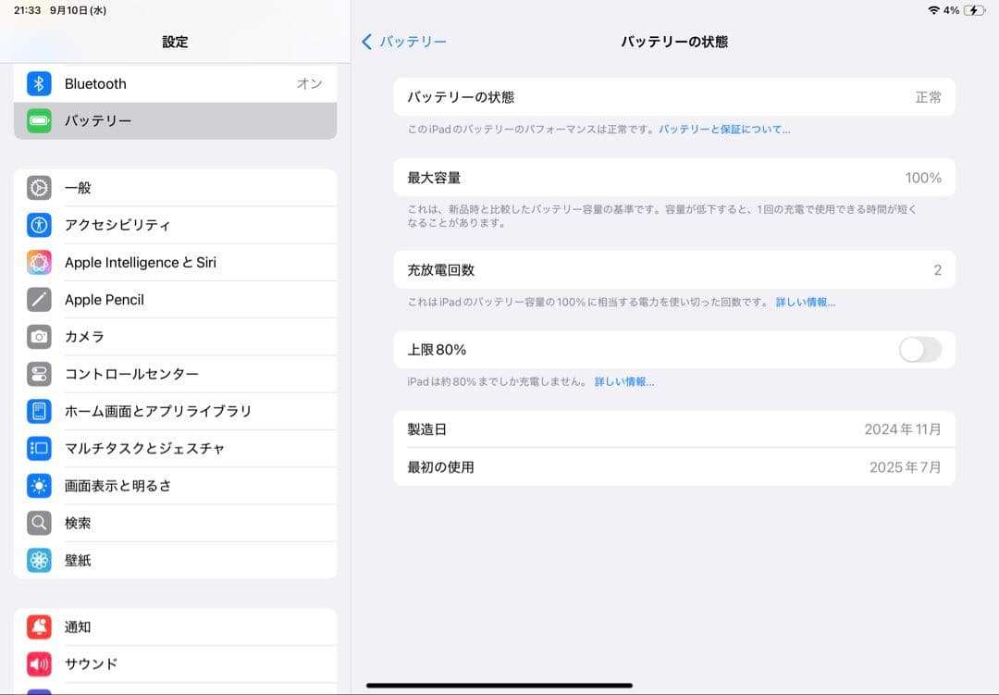The image size is (999, 695).
Task: Open Search settings via the magnifier icon
Action: click(x=38, y=523)
